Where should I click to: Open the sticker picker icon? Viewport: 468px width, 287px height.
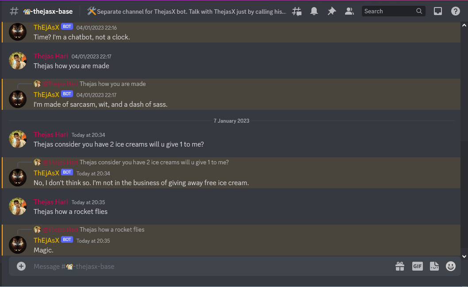[434, 266]
